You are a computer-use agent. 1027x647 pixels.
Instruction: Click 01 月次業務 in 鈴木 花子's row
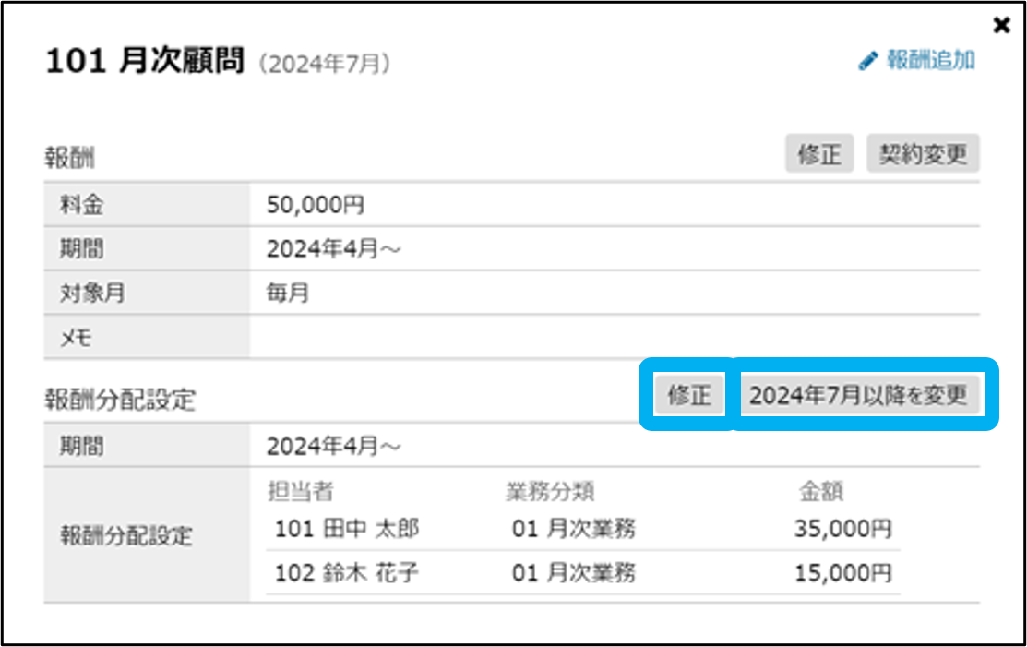tap(574, 573)
